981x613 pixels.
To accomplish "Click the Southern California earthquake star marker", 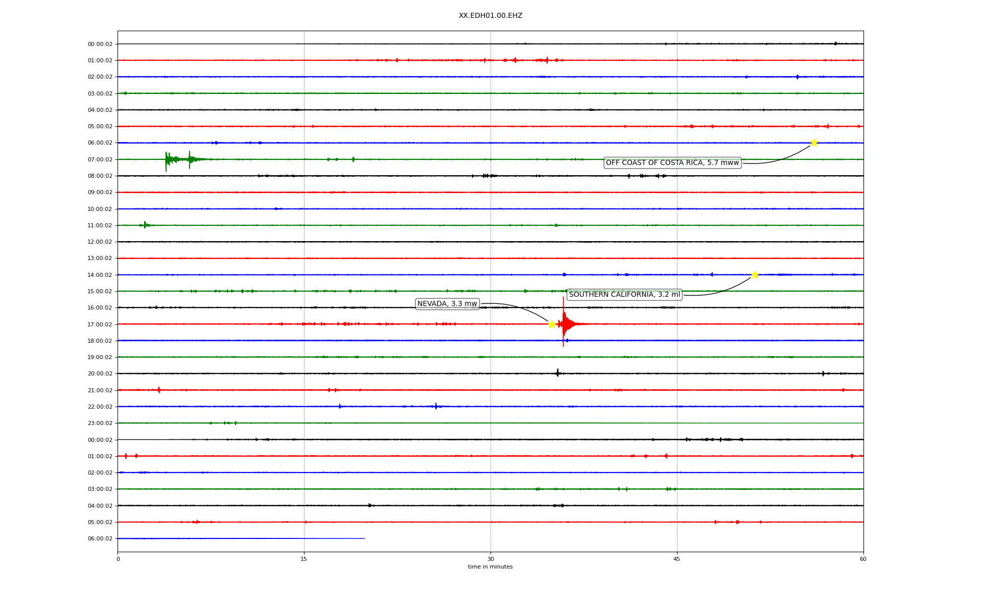I will [755, 275].
